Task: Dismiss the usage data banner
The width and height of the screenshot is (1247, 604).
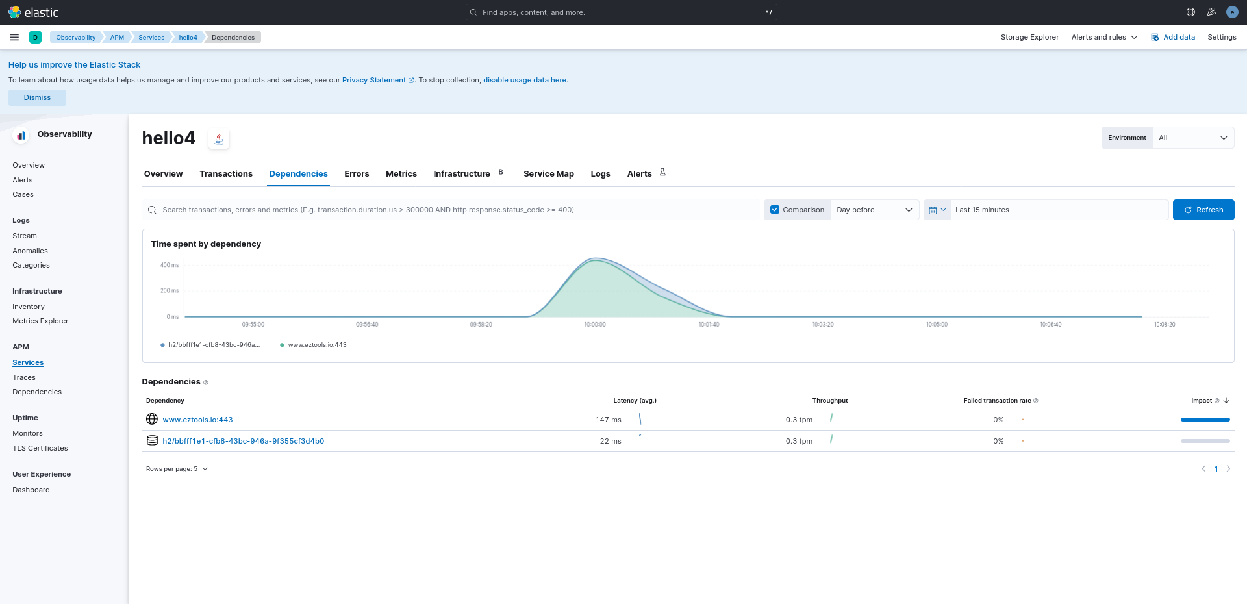Action: click(37, 97)
